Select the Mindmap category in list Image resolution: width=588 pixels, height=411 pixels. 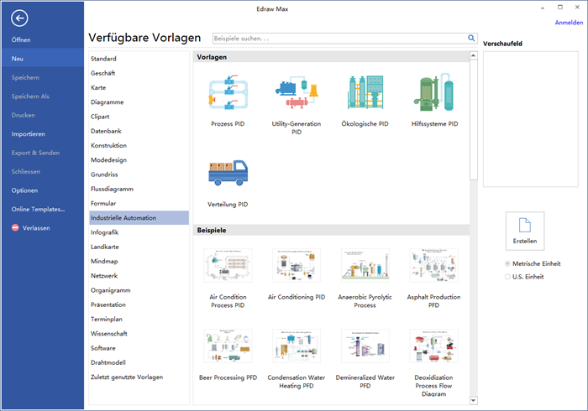coord(105,262)
